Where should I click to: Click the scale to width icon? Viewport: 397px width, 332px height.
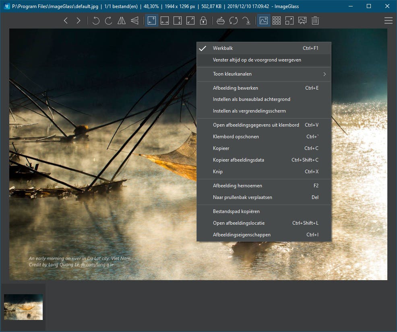tap(164, 20)
